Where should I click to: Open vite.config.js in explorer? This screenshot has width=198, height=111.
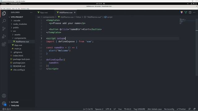19,70
